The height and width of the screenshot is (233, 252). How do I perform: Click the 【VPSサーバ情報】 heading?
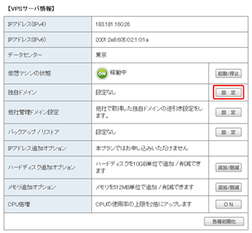31,9
